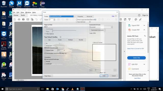Open the File menu
The image size is (163, 91).
pos(14,12)
